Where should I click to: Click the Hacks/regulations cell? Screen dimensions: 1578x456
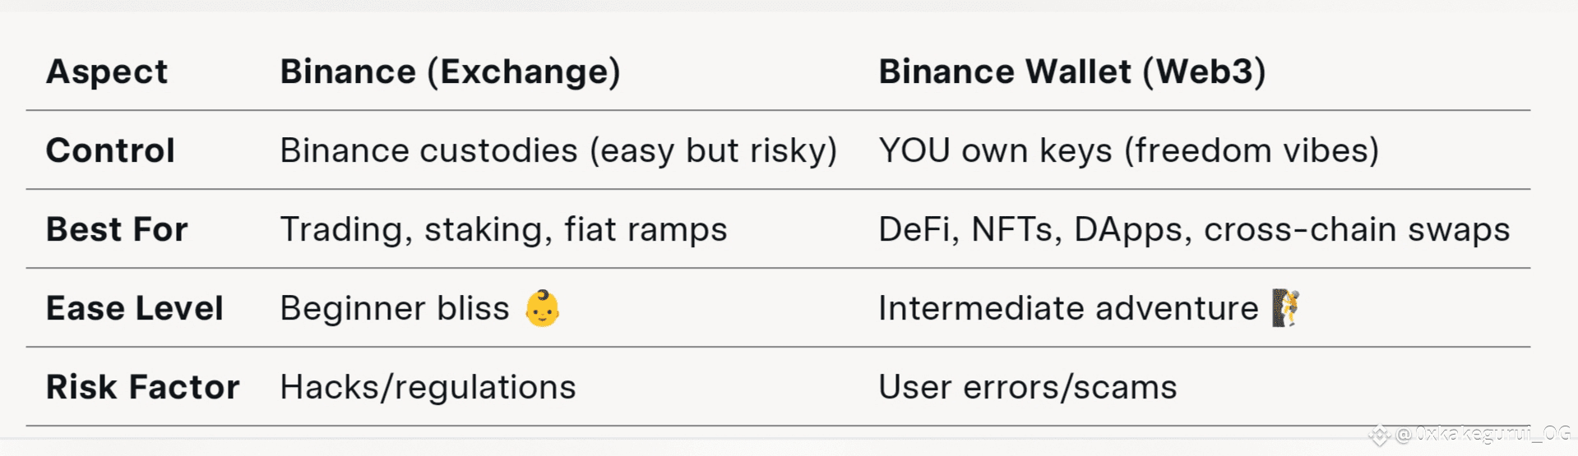click(428, 388)
